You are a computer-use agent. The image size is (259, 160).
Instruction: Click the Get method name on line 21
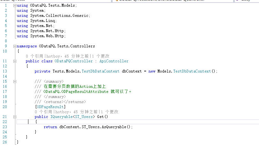[100, 117]
